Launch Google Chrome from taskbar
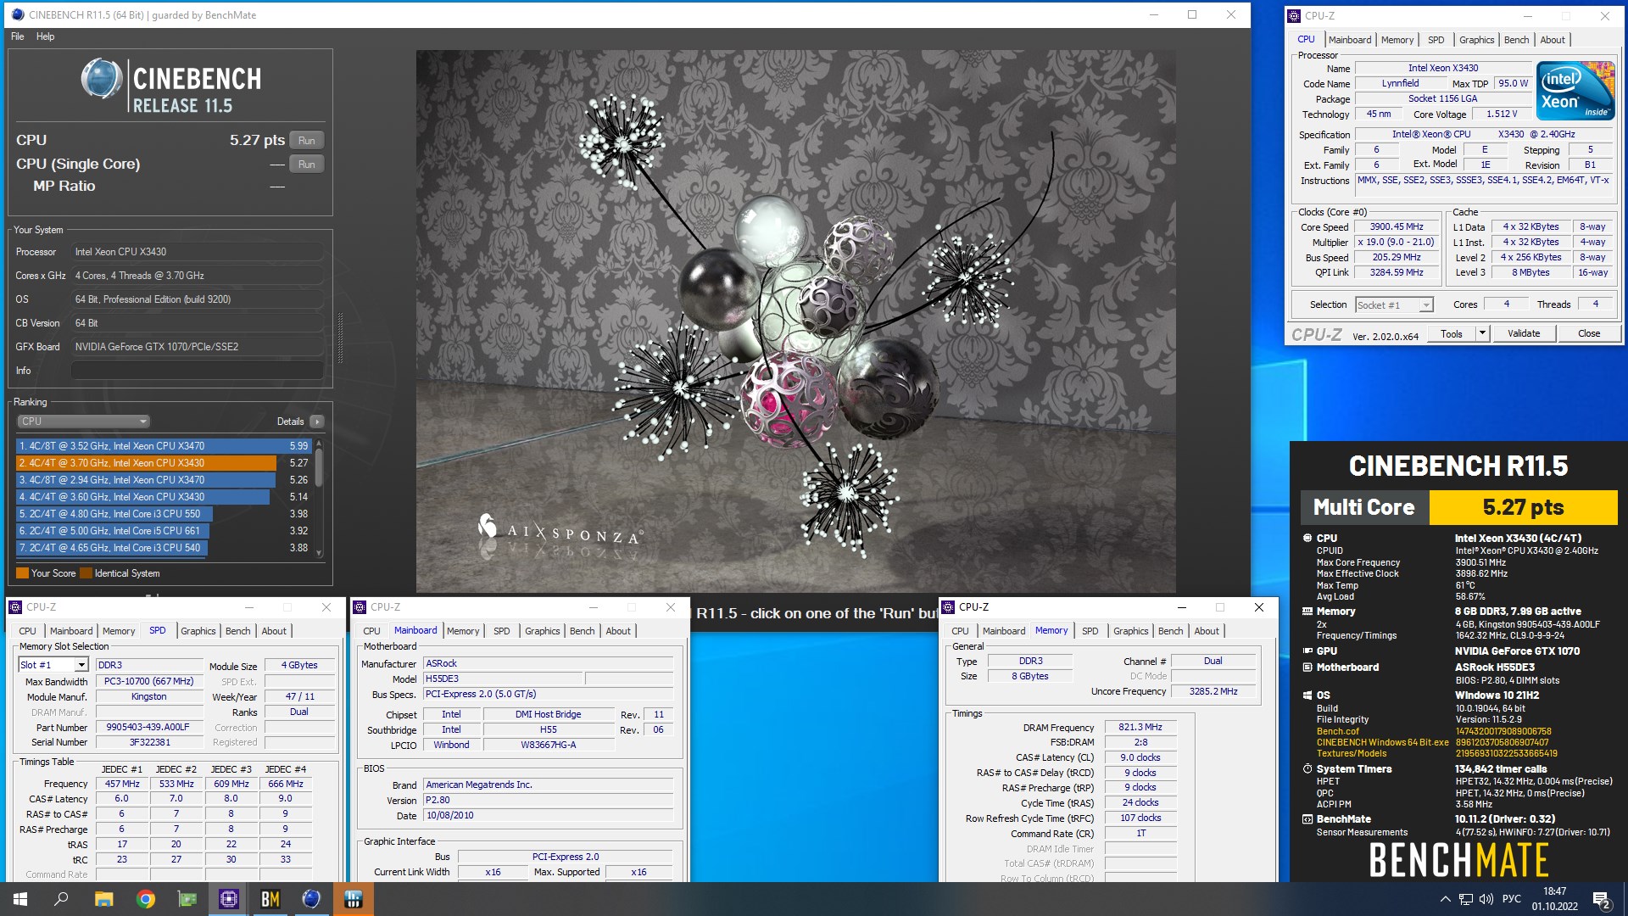1628x916 pixels. (x=146, y=899)
